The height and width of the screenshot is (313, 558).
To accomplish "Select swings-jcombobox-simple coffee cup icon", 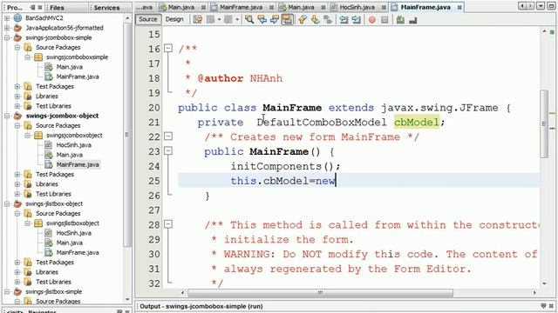I will coord(17,37).
